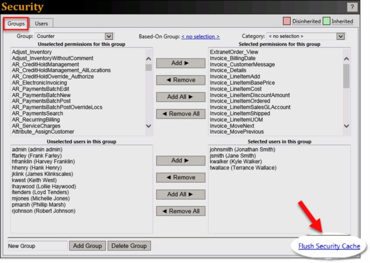This screenshot has height=263, width=370.
Task: Select the Groups tab
Action: click(x=16, y=23)
